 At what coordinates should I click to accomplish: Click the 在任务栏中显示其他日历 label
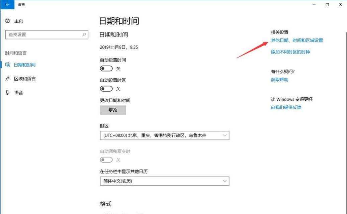click(124, 172)
